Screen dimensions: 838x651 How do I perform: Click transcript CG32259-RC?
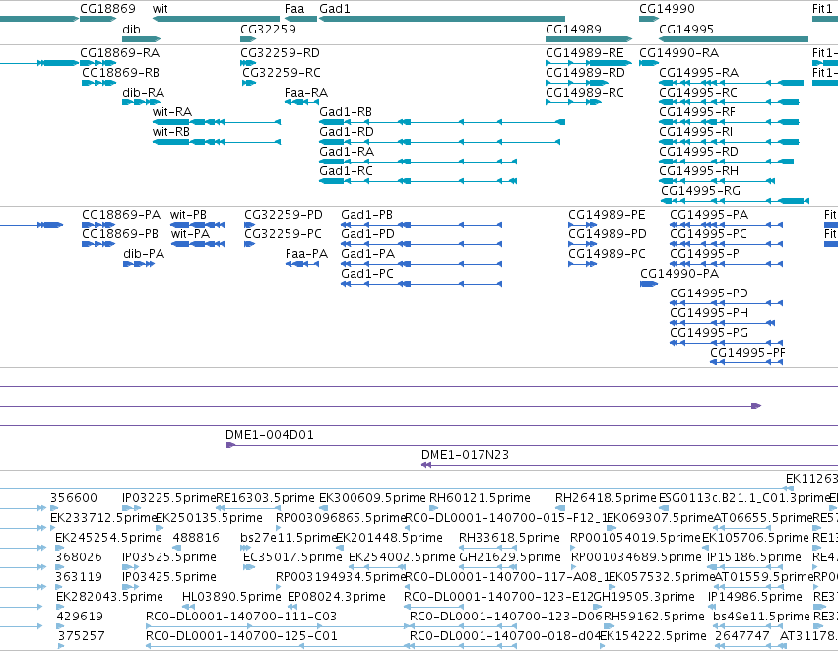(x=249, y=83)
